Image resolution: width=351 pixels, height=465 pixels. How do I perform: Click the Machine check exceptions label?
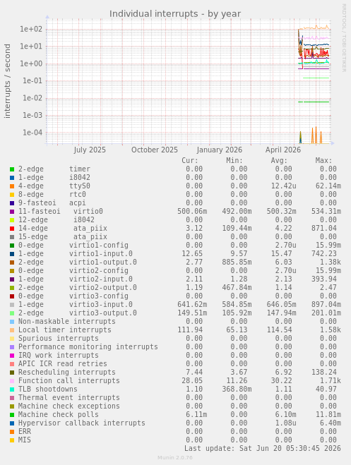[x=69, y=406]
